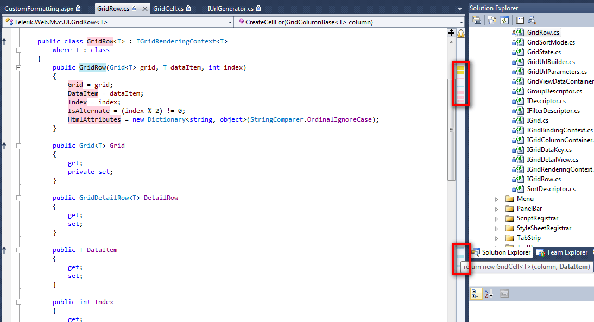594x322 pixels.
Task: Expand the Menu folder
Action: pos(497,199)
